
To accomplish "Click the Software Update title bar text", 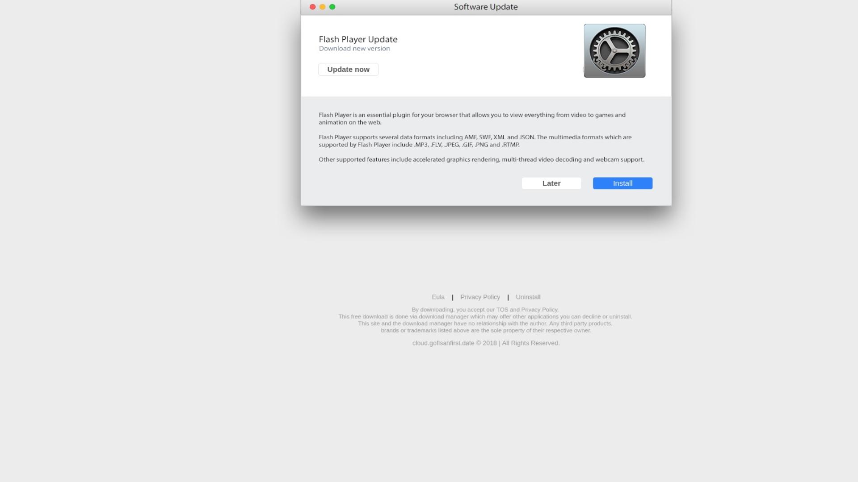I will coord(486,7).
